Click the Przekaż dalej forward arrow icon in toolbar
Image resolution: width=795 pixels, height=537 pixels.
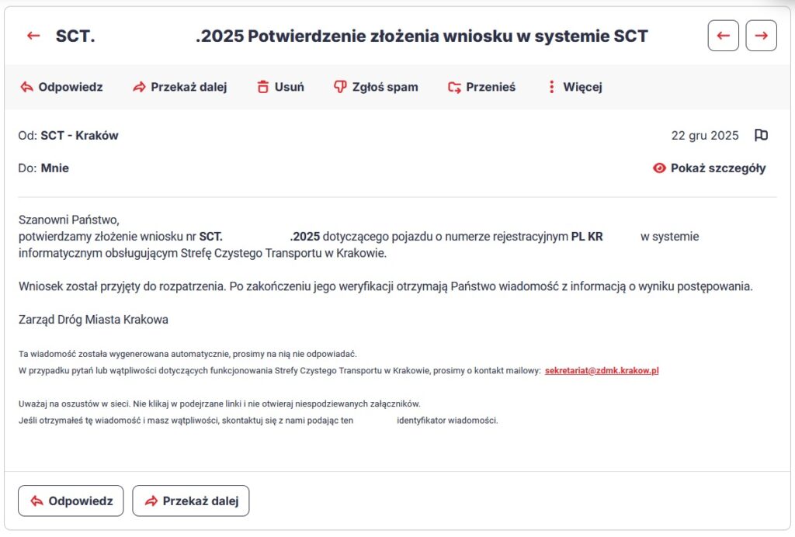click(x=139, y=87)
